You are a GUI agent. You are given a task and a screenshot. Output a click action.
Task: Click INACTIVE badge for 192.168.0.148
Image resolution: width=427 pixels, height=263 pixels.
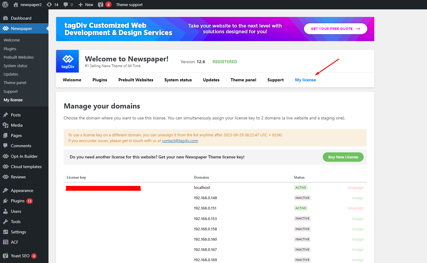click(302, 198)
